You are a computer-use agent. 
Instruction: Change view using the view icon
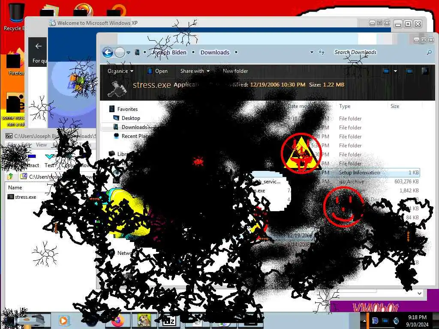(386, 71)
